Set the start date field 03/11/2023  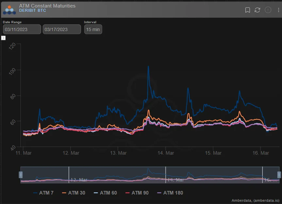(x=22, y=29)
